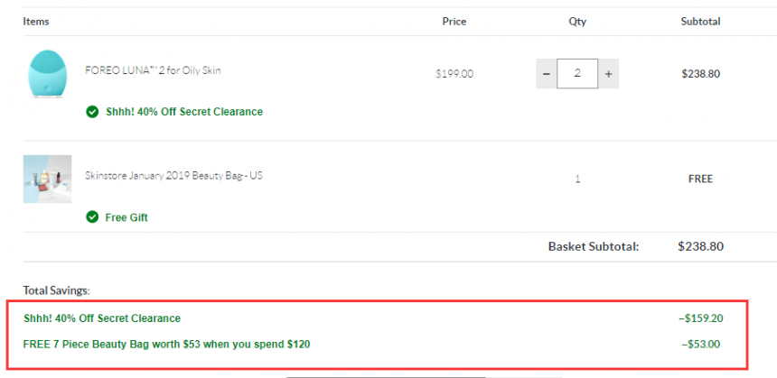777x378 pixels.
Task: Click the Free Gift label text
Action: [x=126, y=217]
